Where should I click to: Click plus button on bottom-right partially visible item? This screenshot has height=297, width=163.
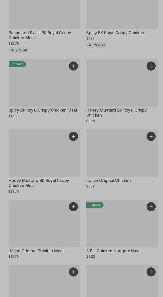pyautogui.click(x=151, y=272)
